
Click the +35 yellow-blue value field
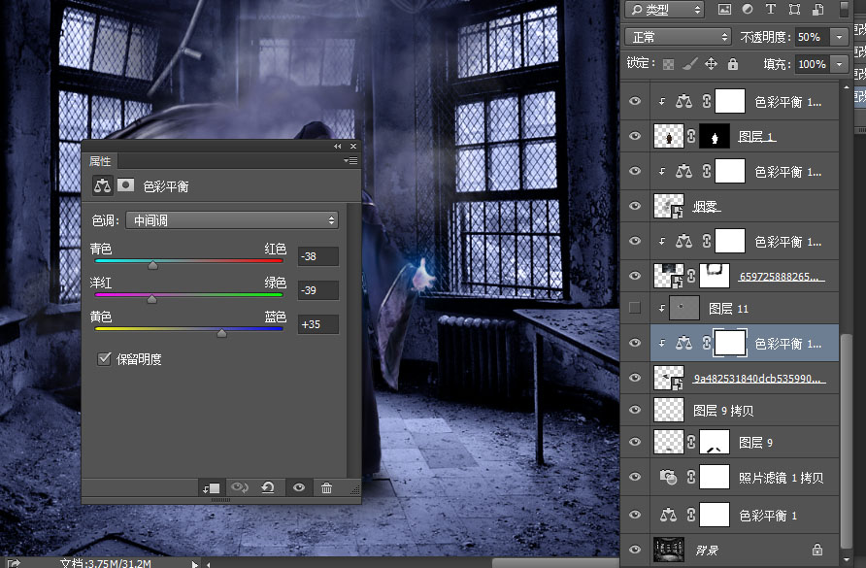[318, 324]
